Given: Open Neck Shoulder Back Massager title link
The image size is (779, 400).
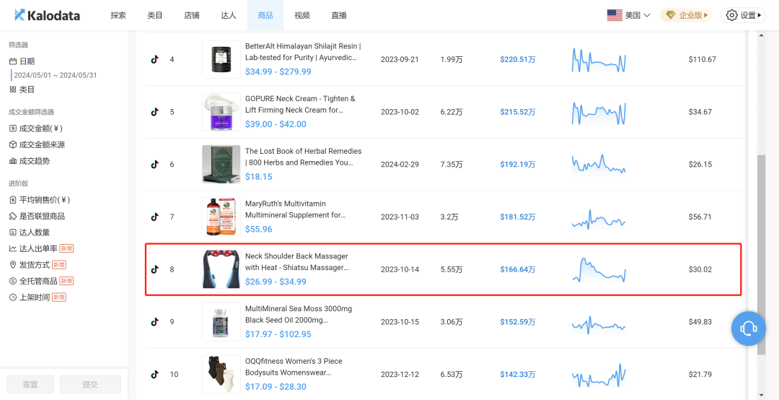Looking at the screenshot, I should [297, 261].
